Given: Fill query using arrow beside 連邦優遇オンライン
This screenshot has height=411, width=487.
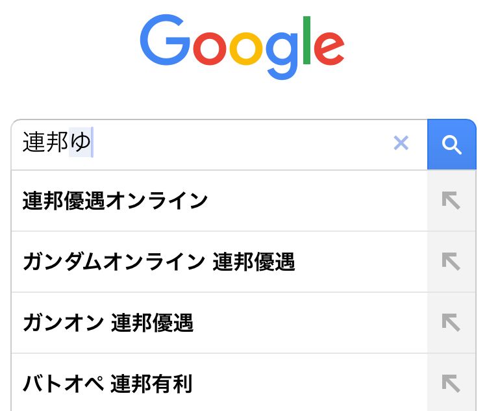Looking at the screenshot, I should [x=451, y=201].
